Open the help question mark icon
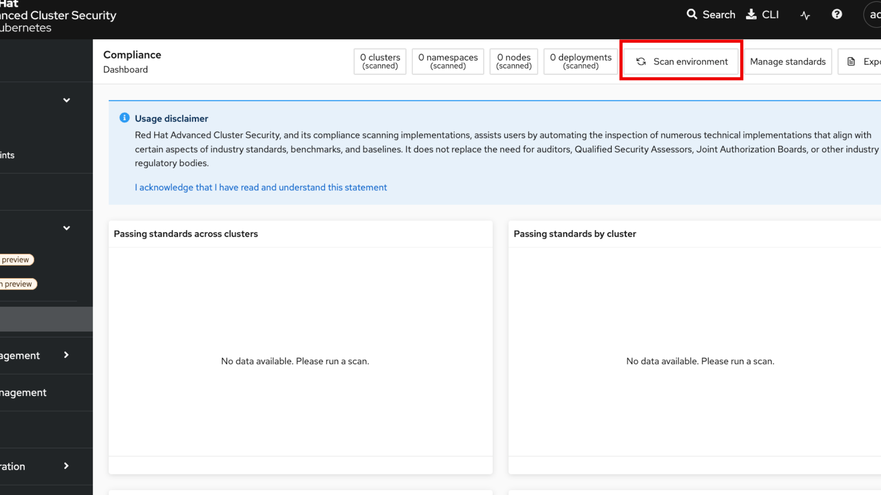The width and height of the screenshot is (881, 495). point(837,14)
